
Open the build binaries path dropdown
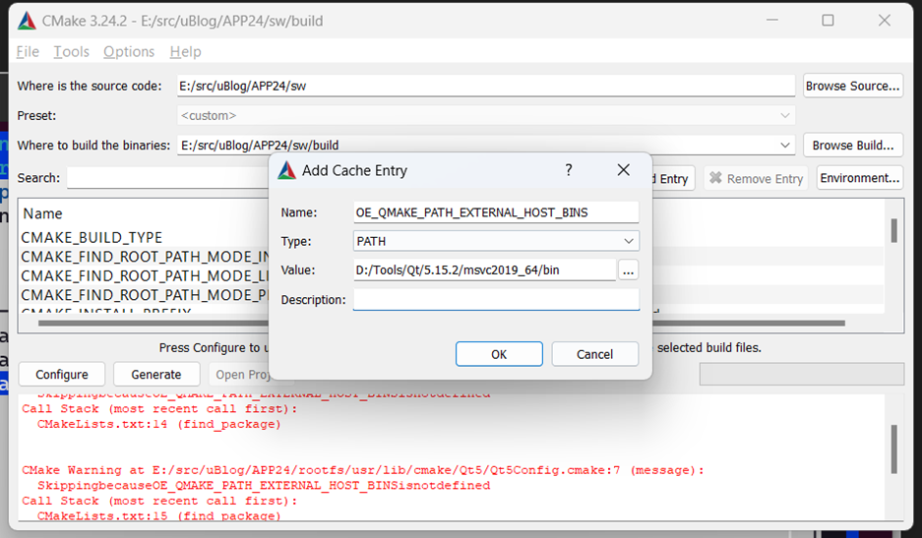click(x=784, y=145)
